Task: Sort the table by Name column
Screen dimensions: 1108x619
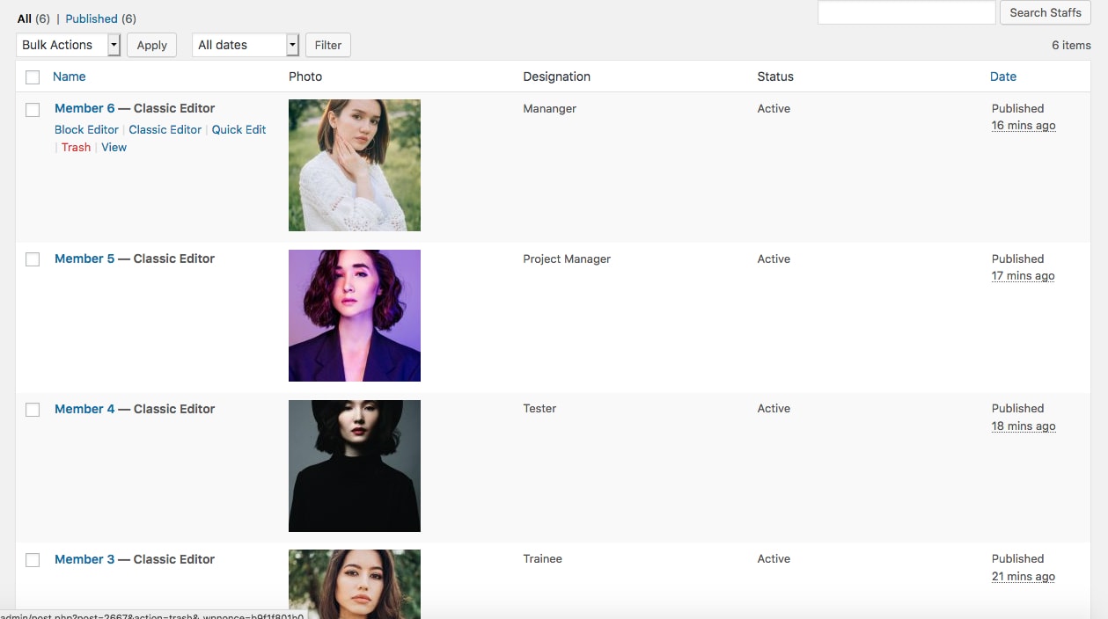Action: [x=70, y=76]
